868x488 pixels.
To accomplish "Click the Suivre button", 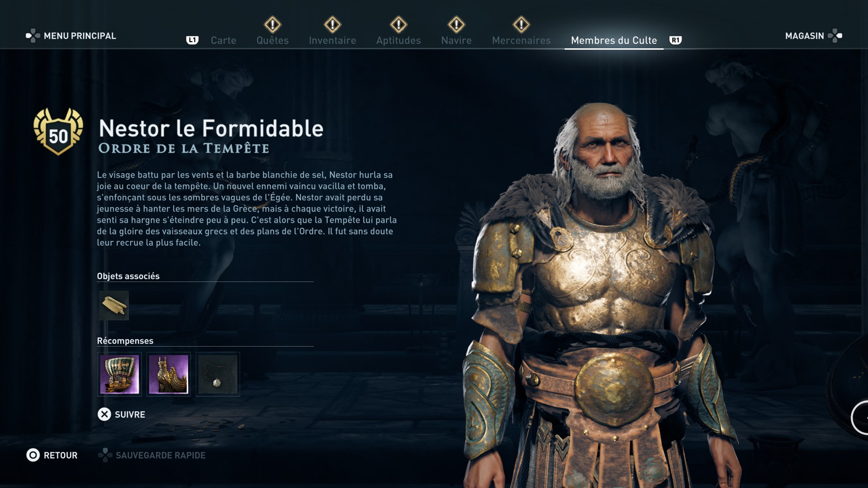I will tap(122, 414).
